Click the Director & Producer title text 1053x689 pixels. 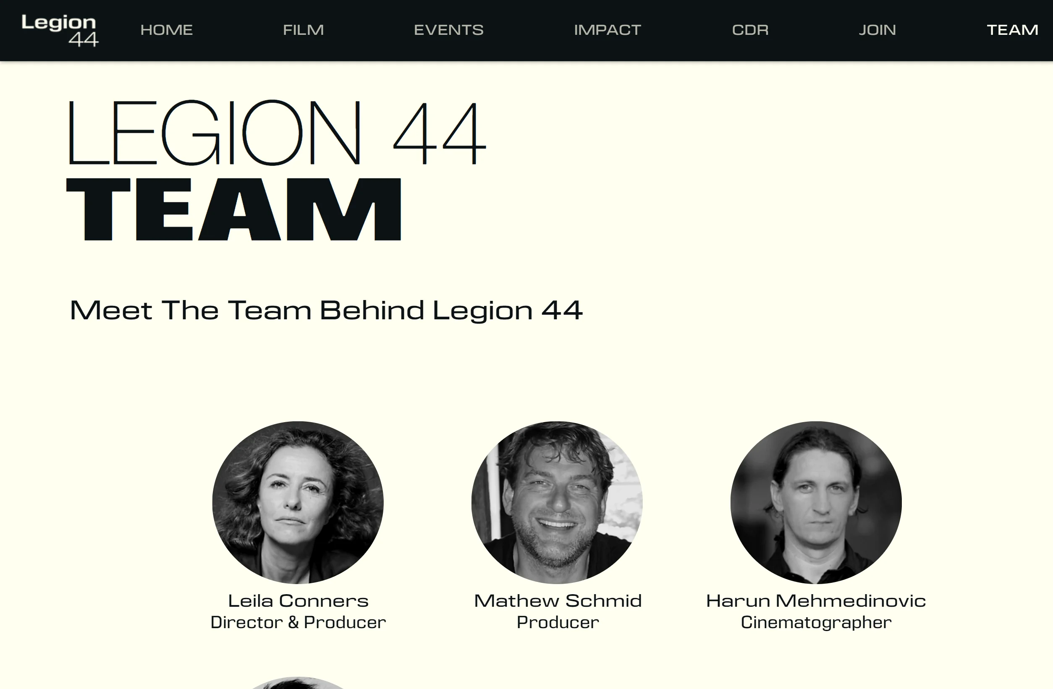[298, 622]
